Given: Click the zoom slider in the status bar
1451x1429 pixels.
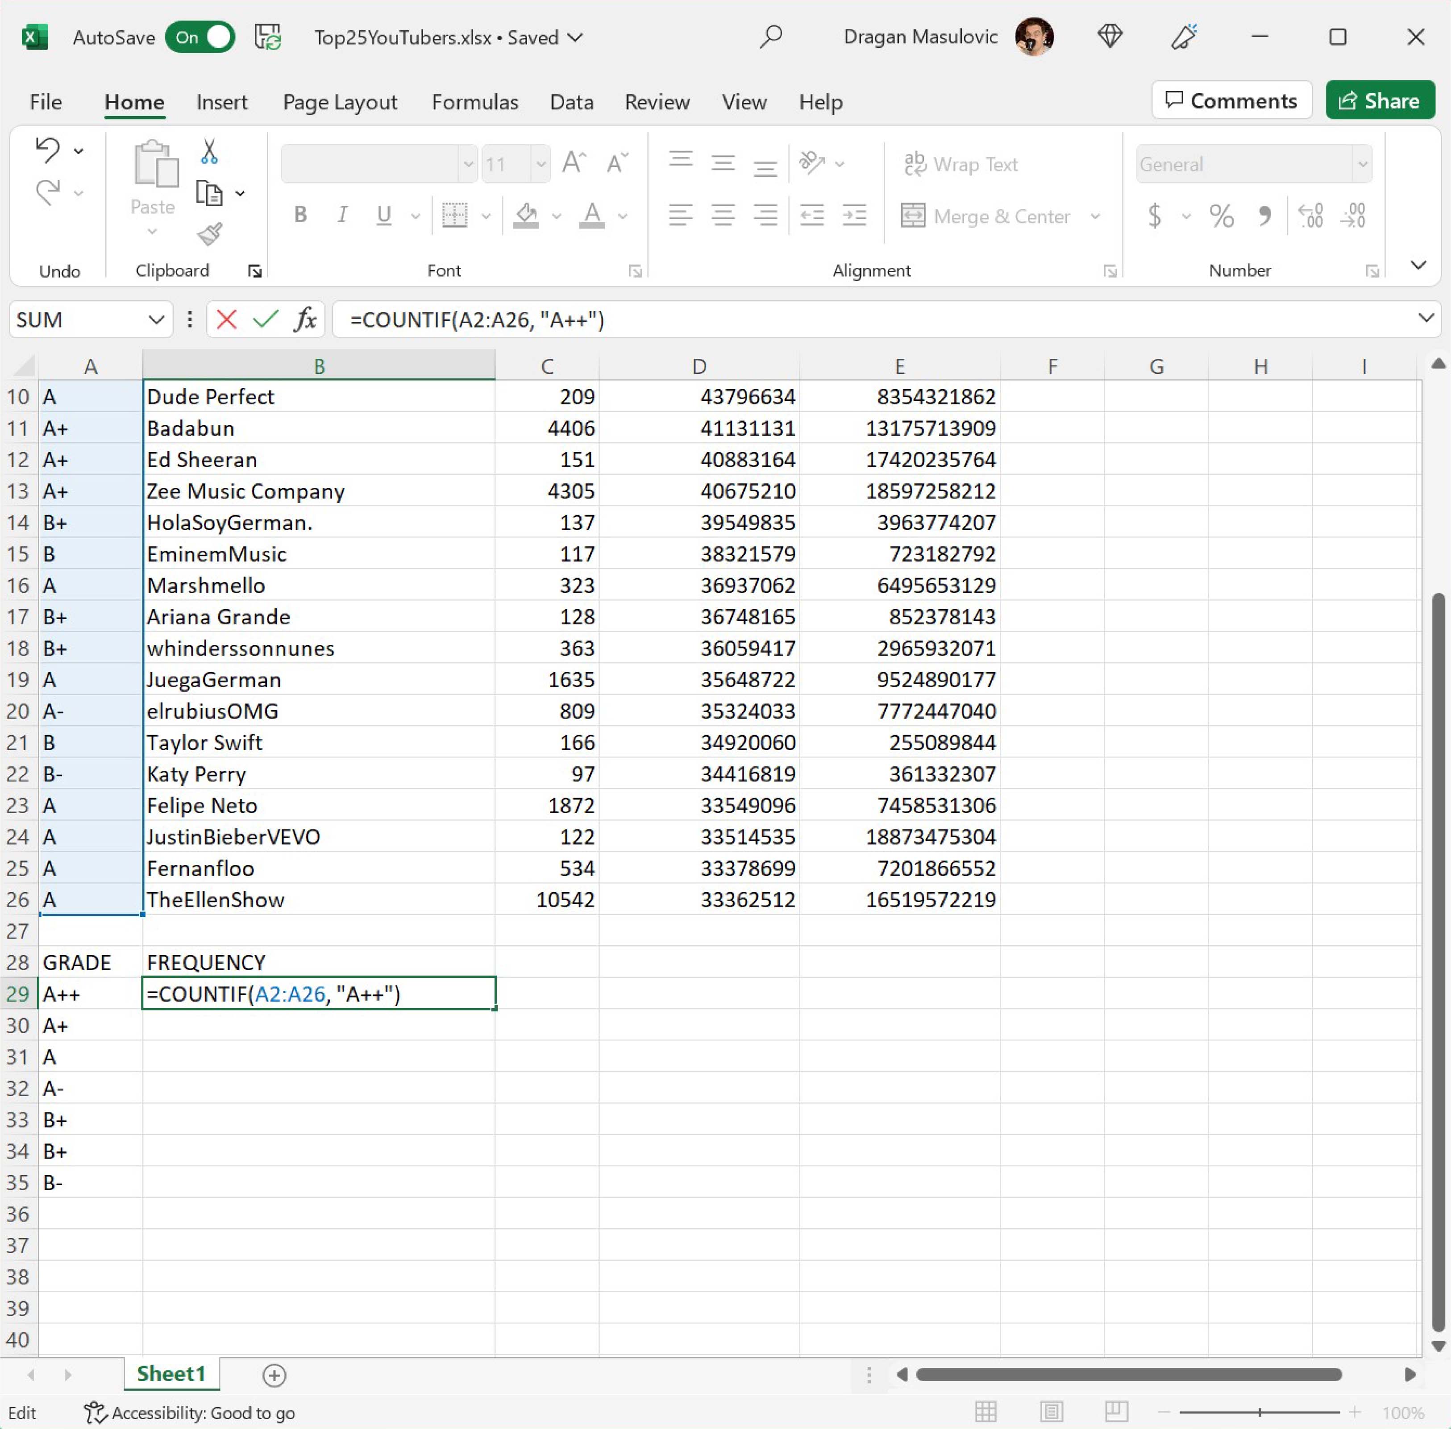Looking at the screenshot, I should (x=1260, y=1412).
